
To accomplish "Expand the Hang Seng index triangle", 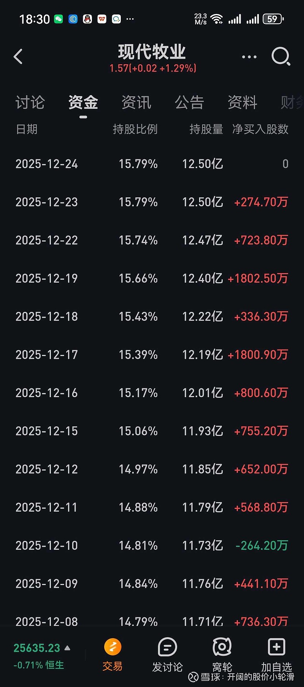I will [68, 648].
